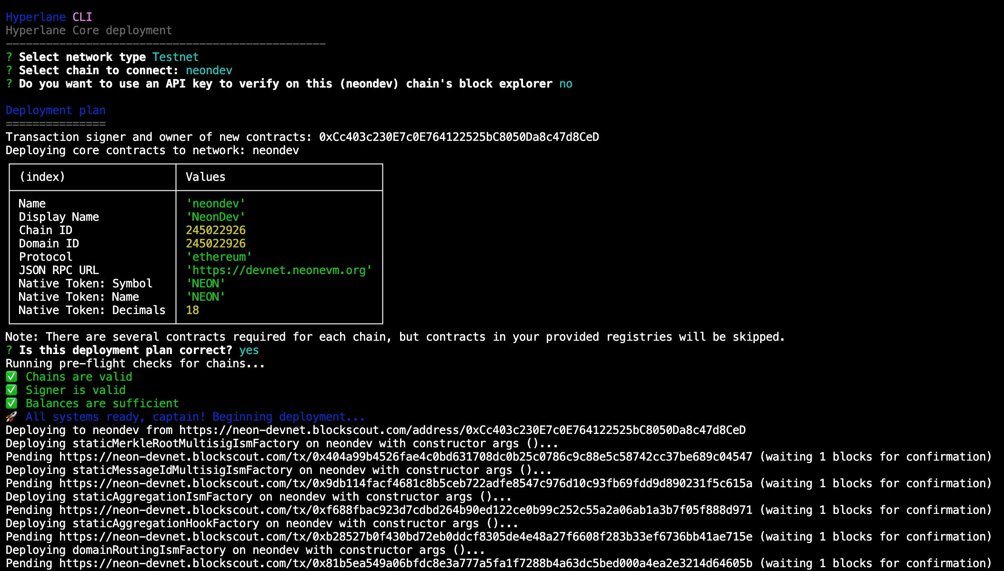Click the question mark before 'Select network type'
Viewport: 1004px width, 571px height.
(9, 57)
